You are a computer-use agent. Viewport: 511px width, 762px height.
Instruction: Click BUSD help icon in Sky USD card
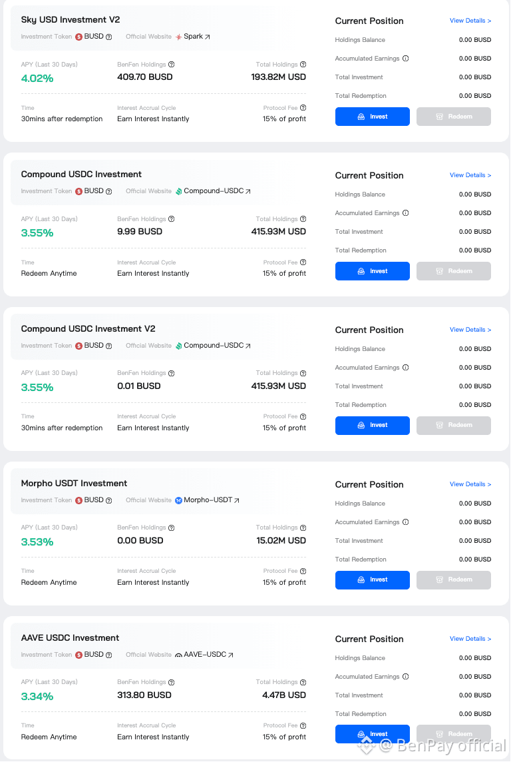point(108,37)
